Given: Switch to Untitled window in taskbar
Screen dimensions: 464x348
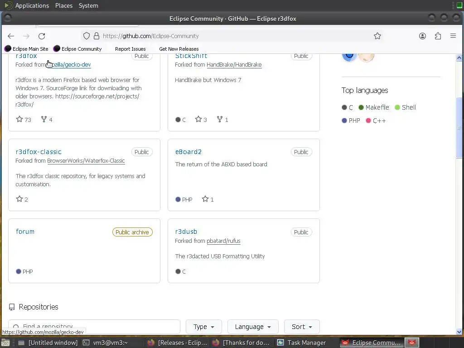Looking at the screenshot, I should pyautogui.click(x=48, y=343).
